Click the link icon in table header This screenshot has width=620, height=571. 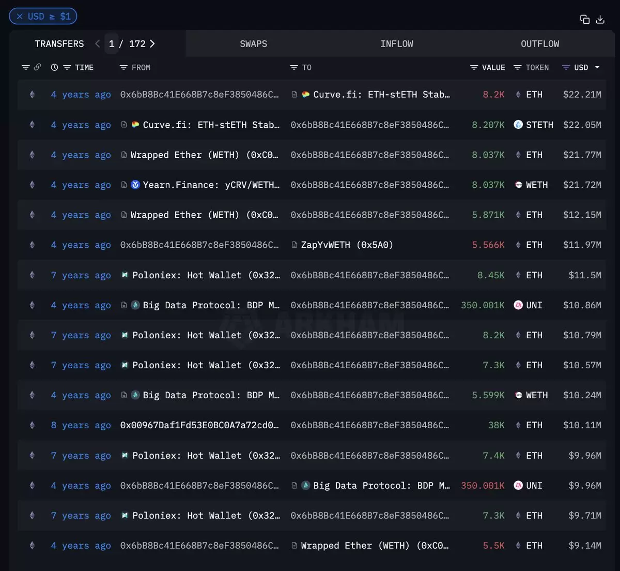click(x=38, y=67)
